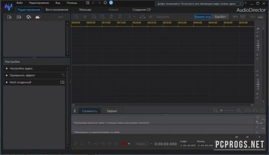The width and height of the screenshot is (269, 155).
Task: Click the paste icon in editing toolbar
Action: click(x=103, y=17)
